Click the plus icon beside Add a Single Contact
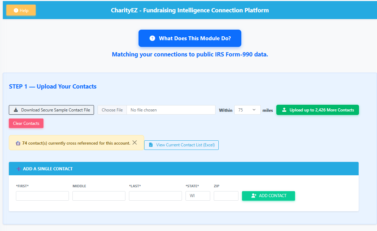 pos(18,169)
